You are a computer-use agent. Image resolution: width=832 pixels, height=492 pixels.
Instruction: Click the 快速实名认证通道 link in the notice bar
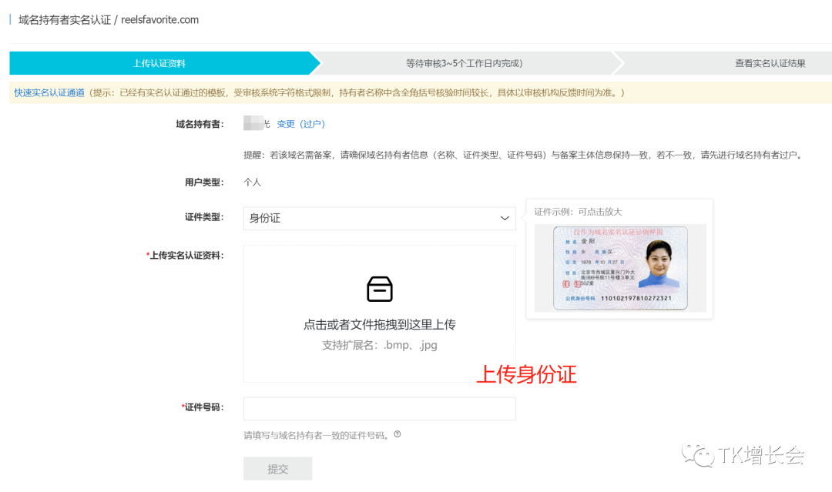(x=49, y=91)
